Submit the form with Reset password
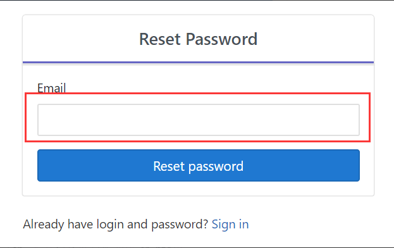 (x=199, y=165)
